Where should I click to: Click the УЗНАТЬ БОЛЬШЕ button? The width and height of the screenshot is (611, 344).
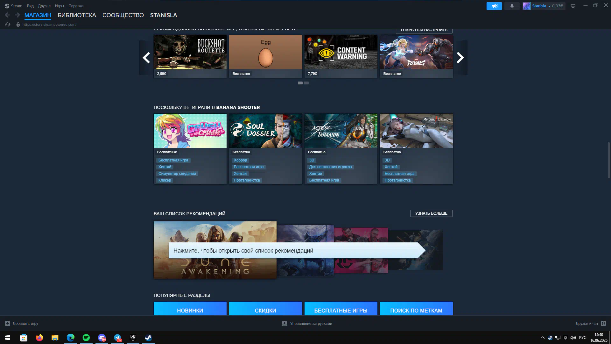click(x=431, y=213)
